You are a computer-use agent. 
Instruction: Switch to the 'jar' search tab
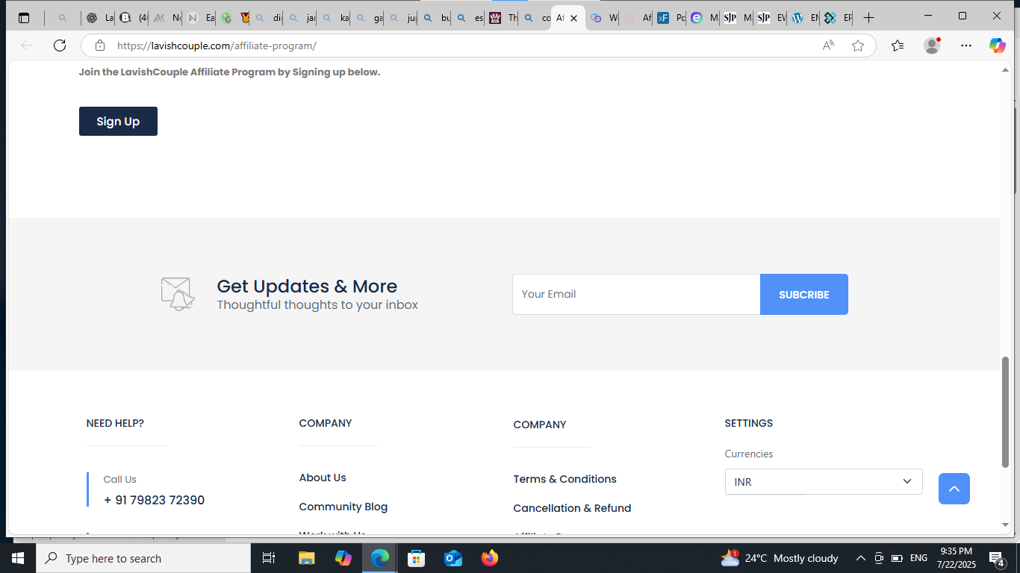[302, 18]
